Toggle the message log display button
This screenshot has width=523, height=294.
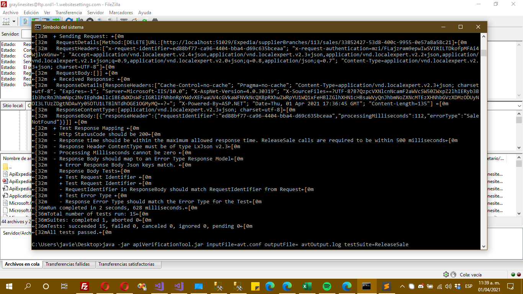tap(26, 21)
